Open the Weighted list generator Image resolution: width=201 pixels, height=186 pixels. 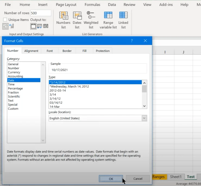pos(91,20)
